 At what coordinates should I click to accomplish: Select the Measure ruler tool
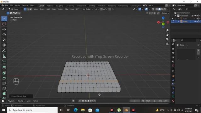coord(4,56)
